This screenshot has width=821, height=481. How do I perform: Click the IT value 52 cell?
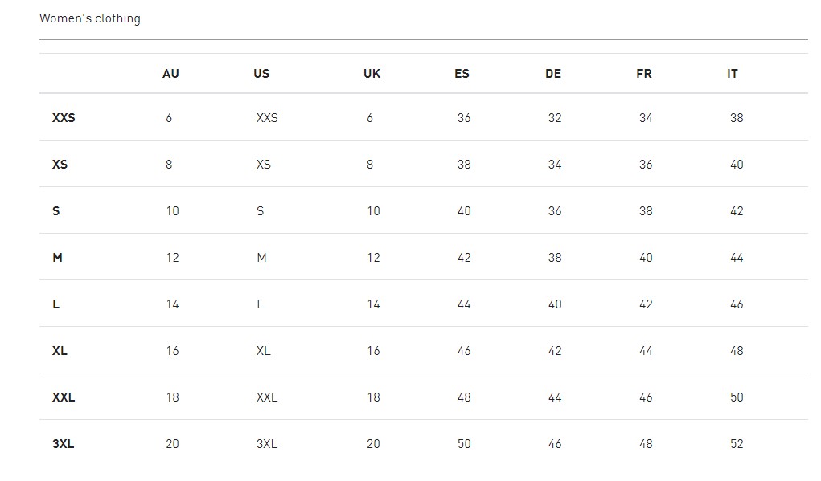pyautogui.click(x=737, y=444)
